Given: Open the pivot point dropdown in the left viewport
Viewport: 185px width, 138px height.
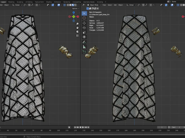Looking at the screenshot, I should coord(25,5).
